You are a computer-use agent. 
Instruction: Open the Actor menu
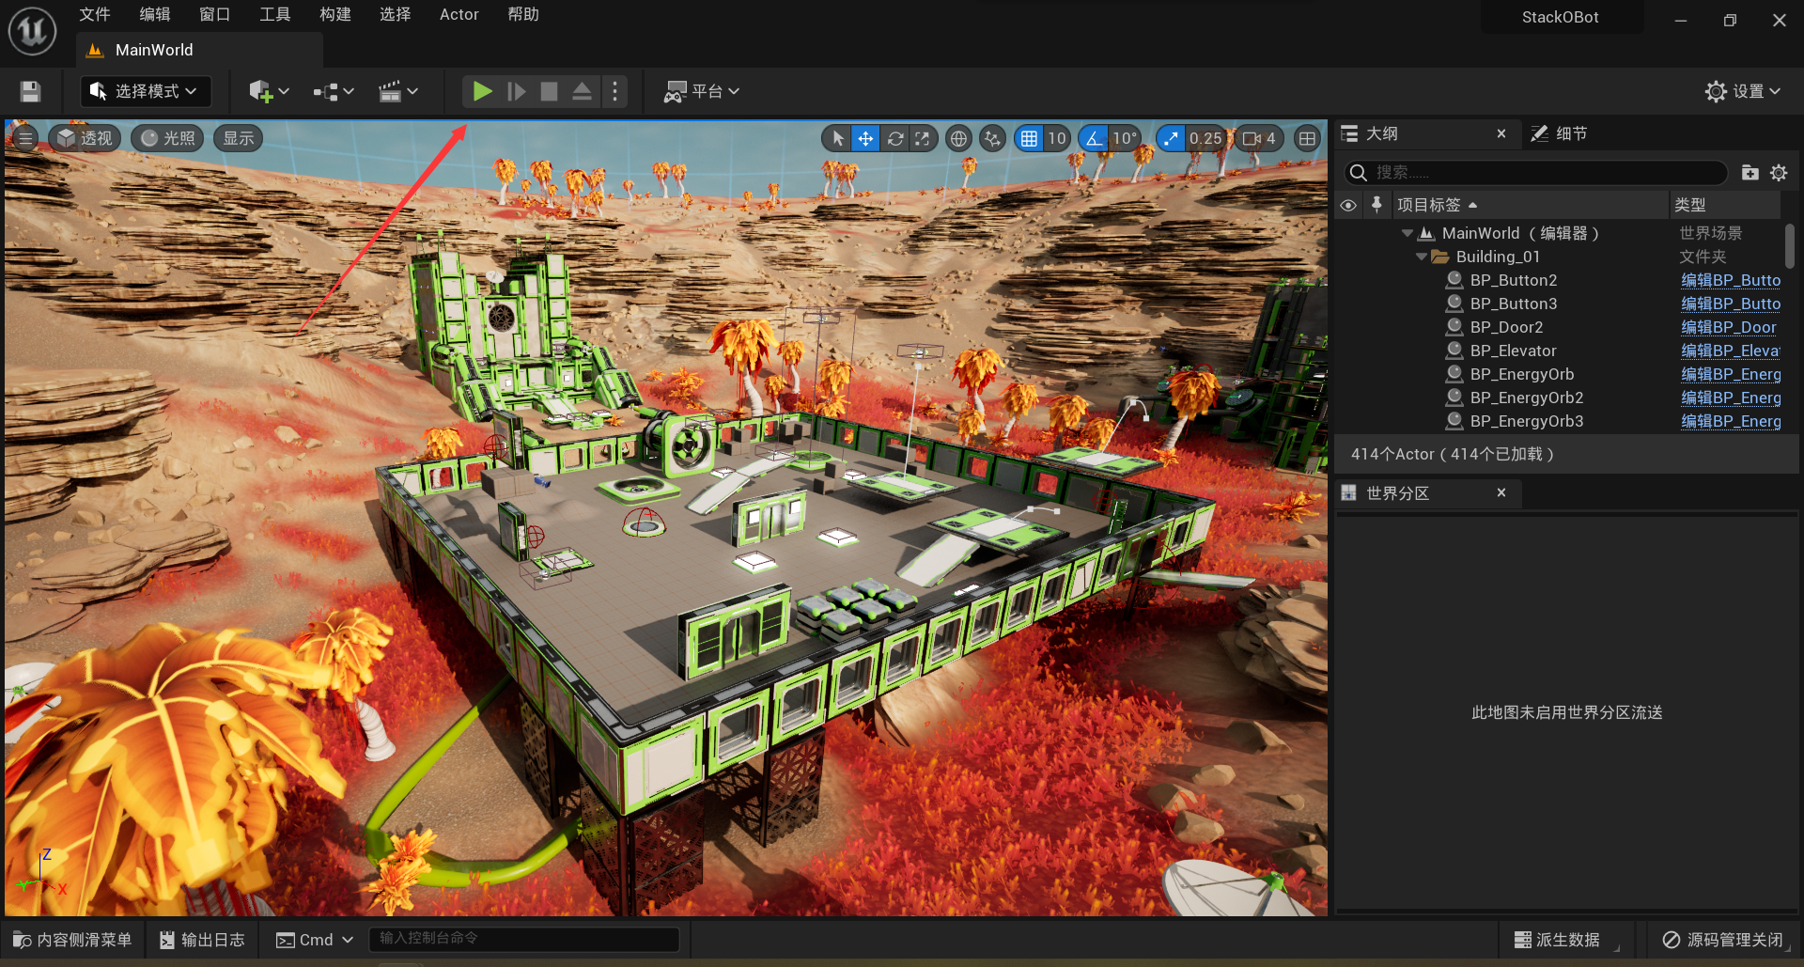459,14
